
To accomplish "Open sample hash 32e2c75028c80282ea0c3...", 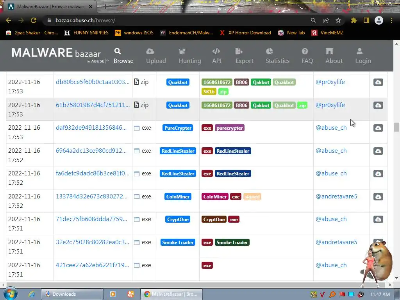I will tap(92, 242).
